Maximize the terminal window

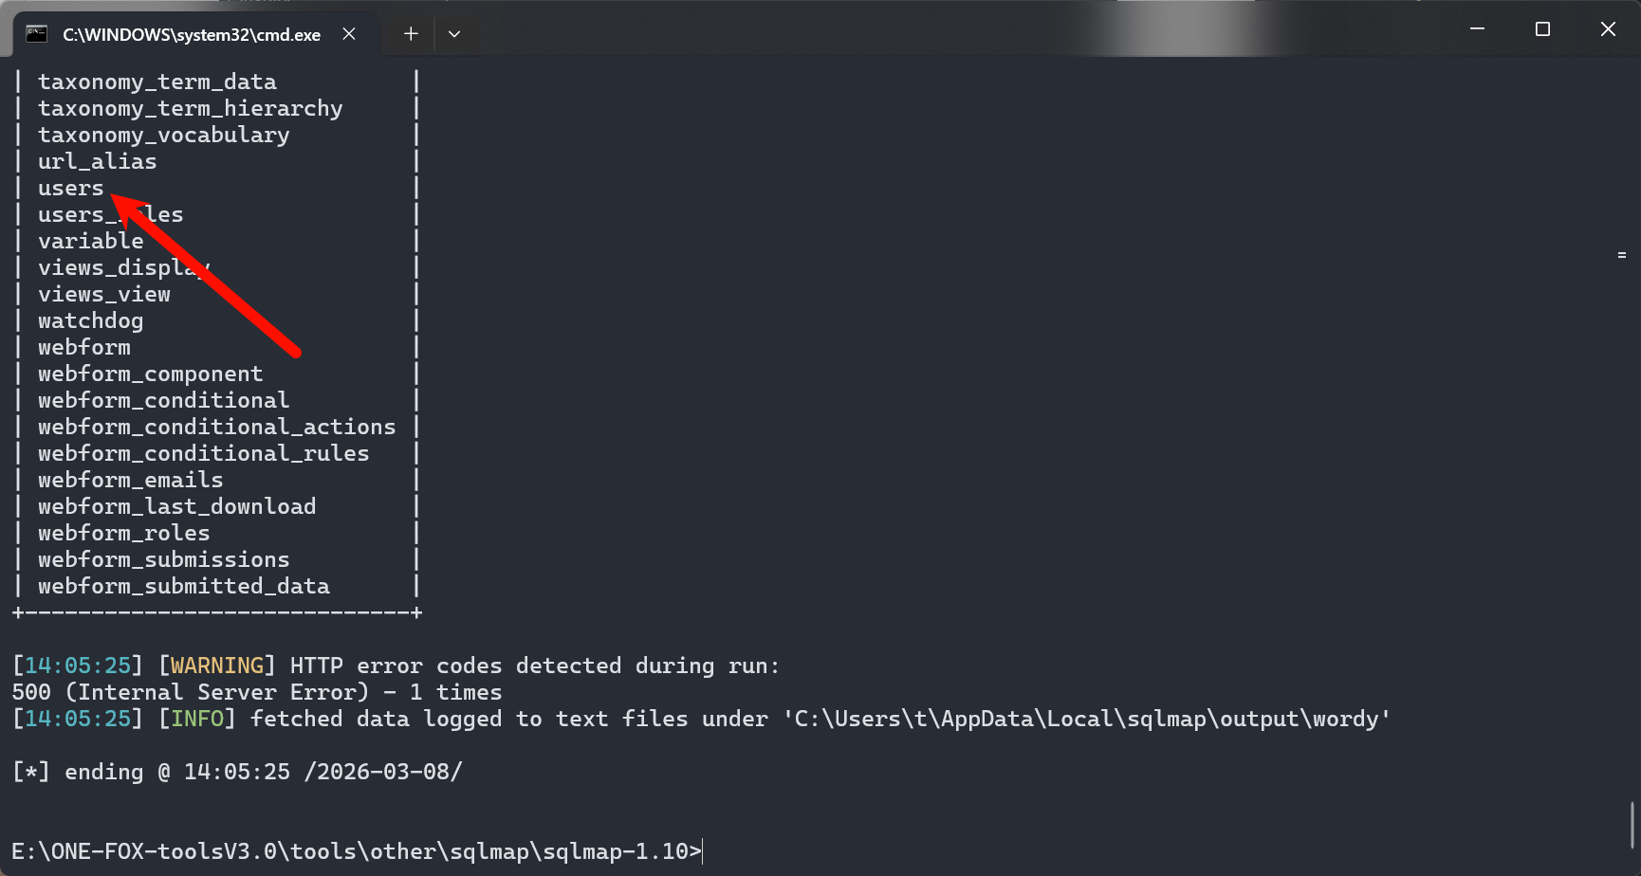coord(1542,29)
